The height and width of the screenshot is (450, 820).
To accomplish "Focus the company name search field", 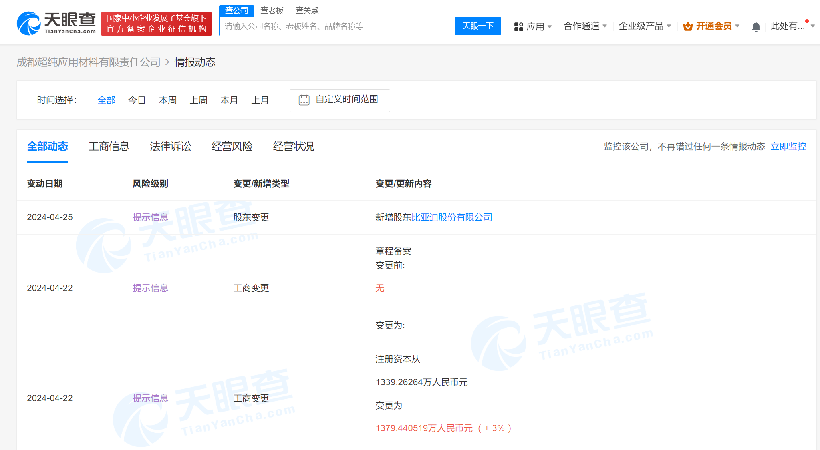I will pyautogui.click(x=337, y=26).
